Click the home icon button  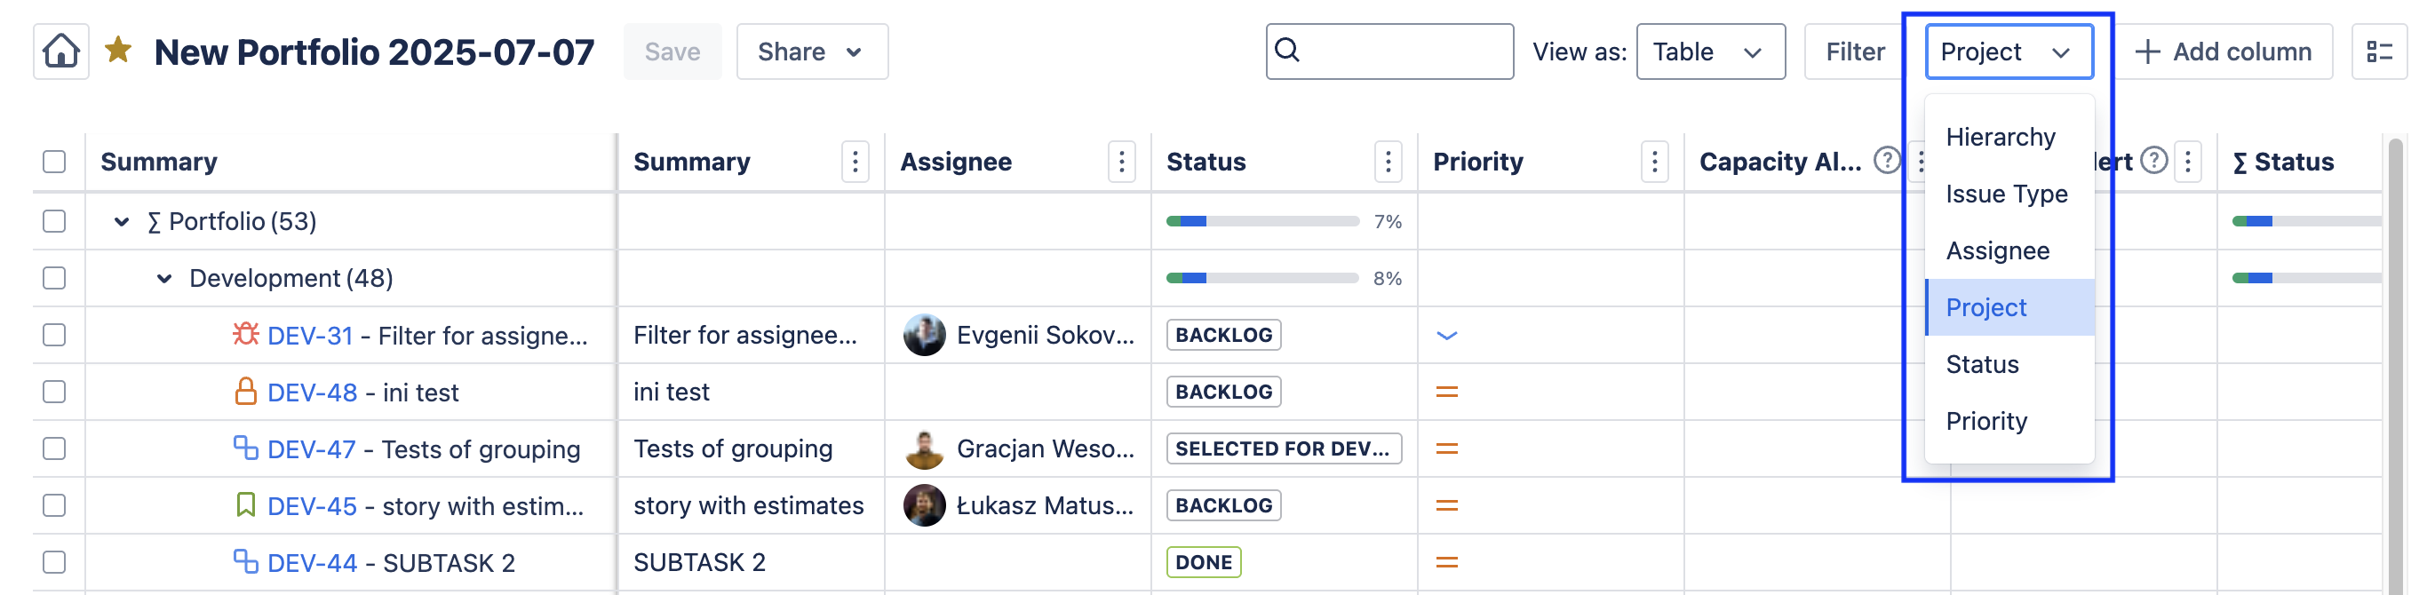61,51
